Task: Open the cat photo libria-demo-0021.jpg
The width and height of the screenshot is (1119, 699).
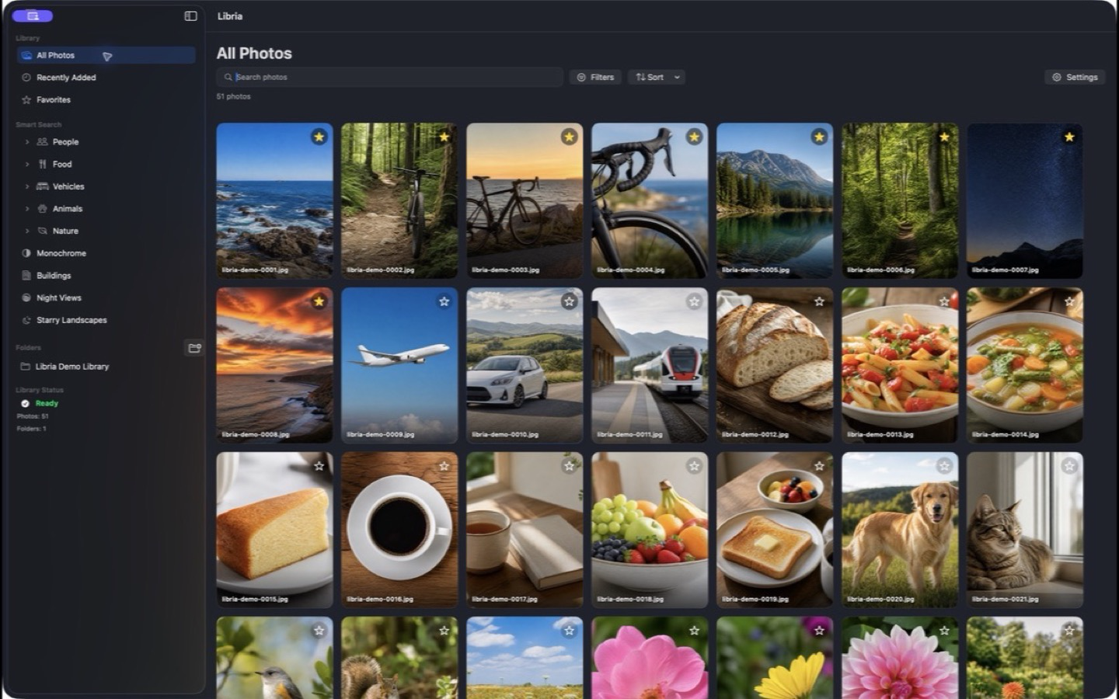Action: 1025,530
